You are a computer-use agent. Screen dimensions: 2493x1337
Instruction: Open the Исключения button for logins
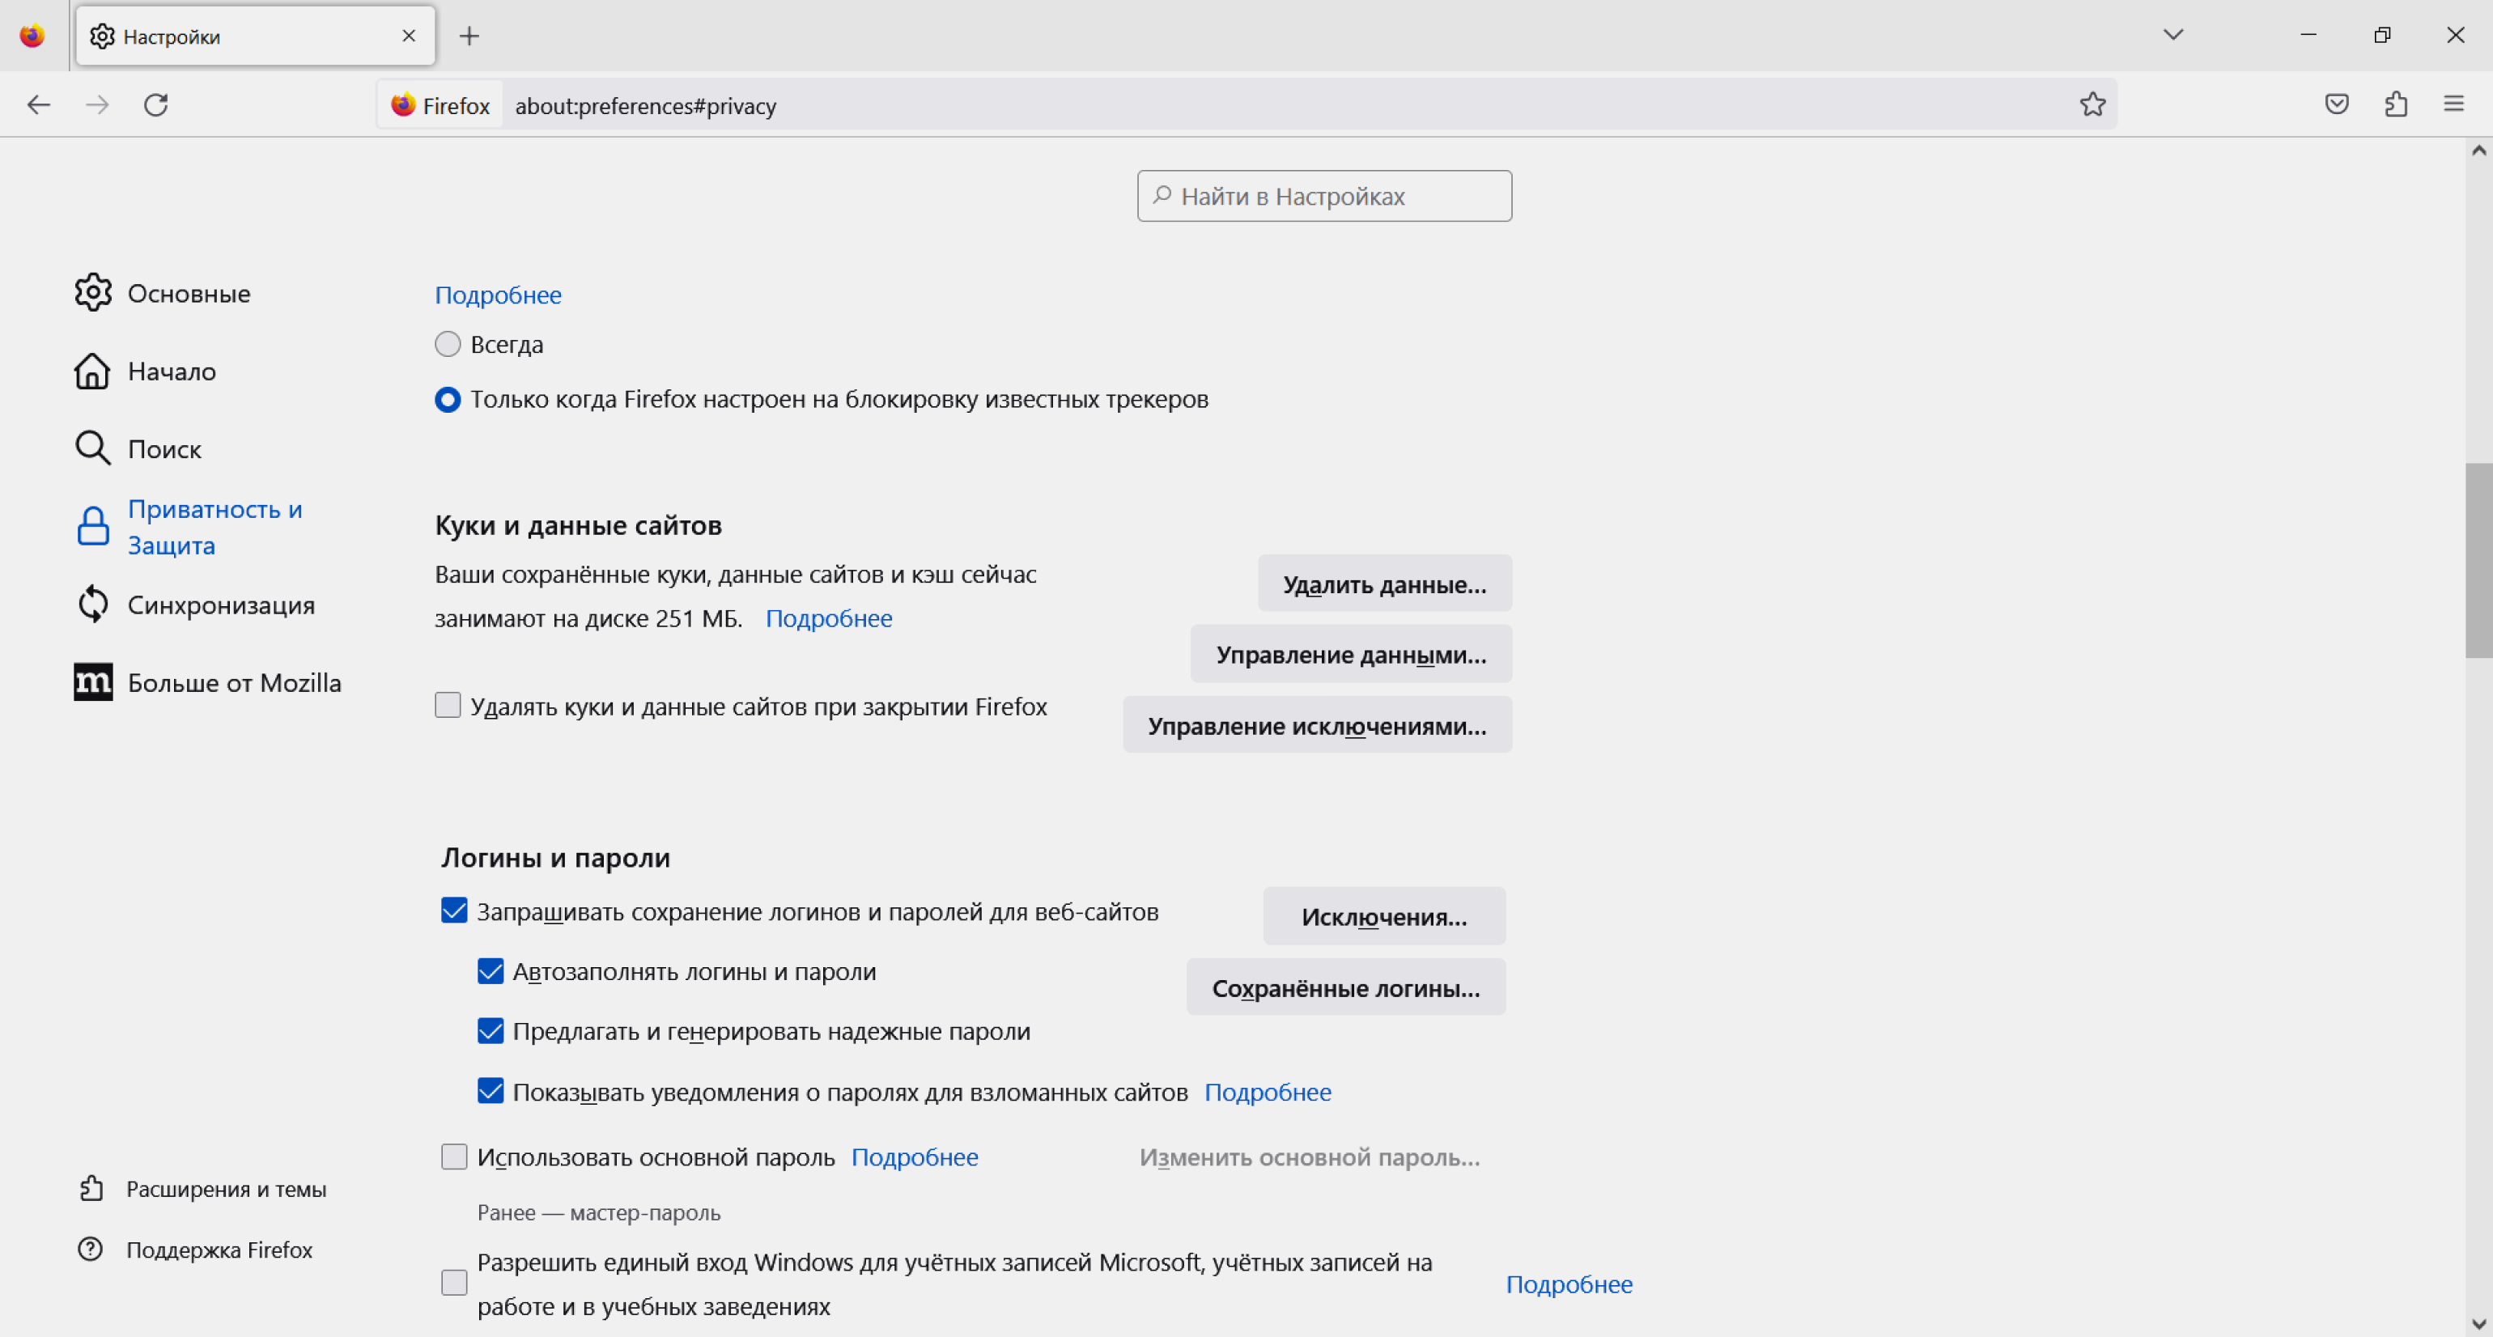pos(1384,916)
